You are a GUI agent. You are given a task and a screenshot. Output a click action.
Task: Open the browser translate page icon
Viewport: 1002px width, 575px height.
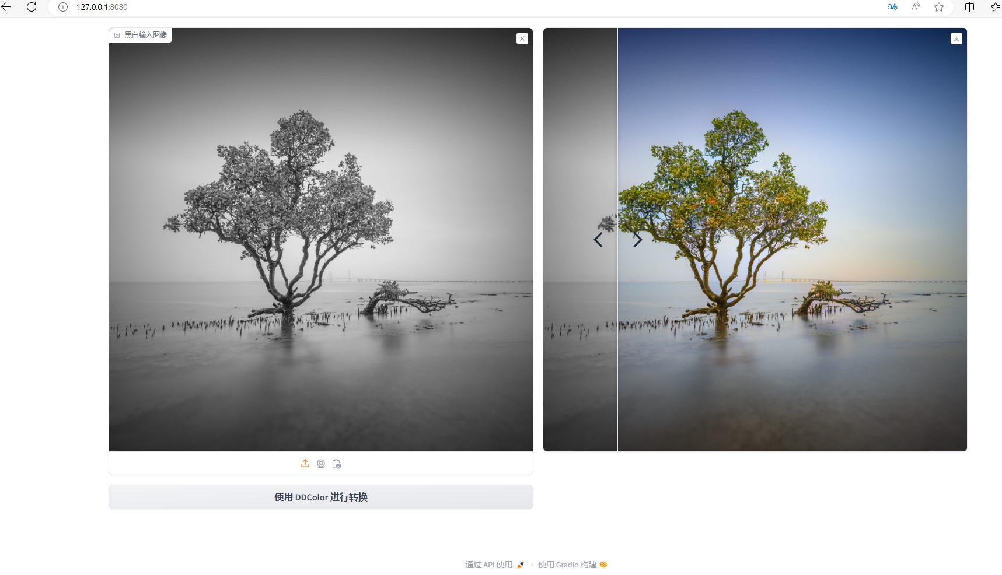click(x=892, y=7)
